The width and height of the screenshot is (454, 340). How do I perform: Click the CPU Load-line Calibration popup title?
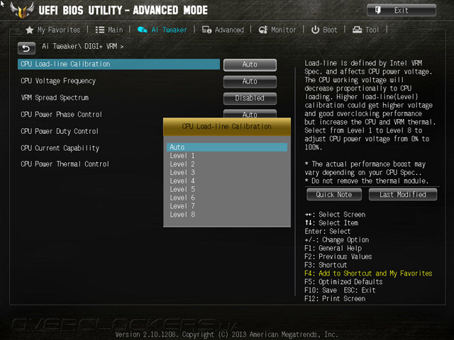[227, 127]
